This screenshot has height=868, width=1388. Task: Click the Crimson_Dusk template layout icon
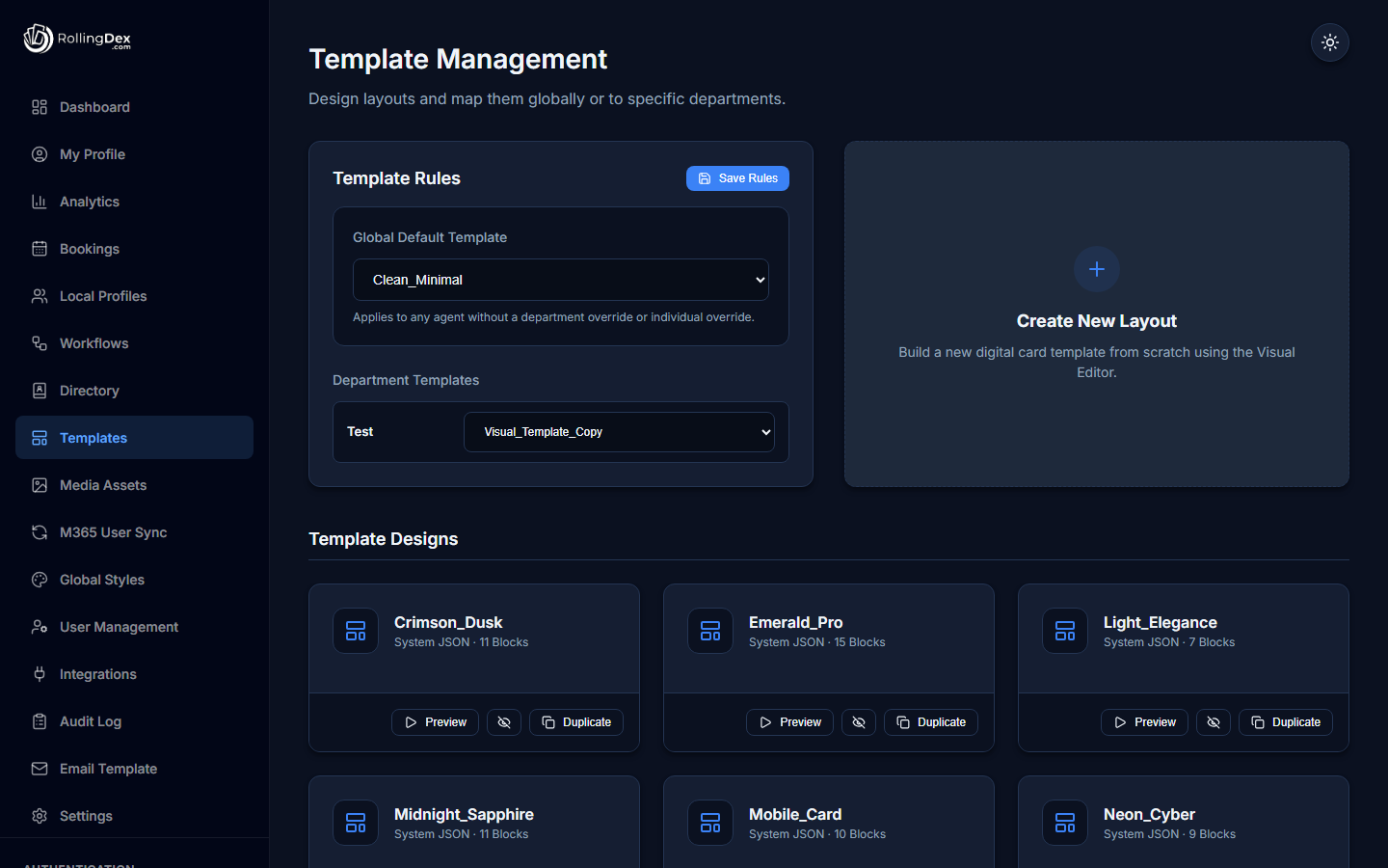tap(356, 631)
